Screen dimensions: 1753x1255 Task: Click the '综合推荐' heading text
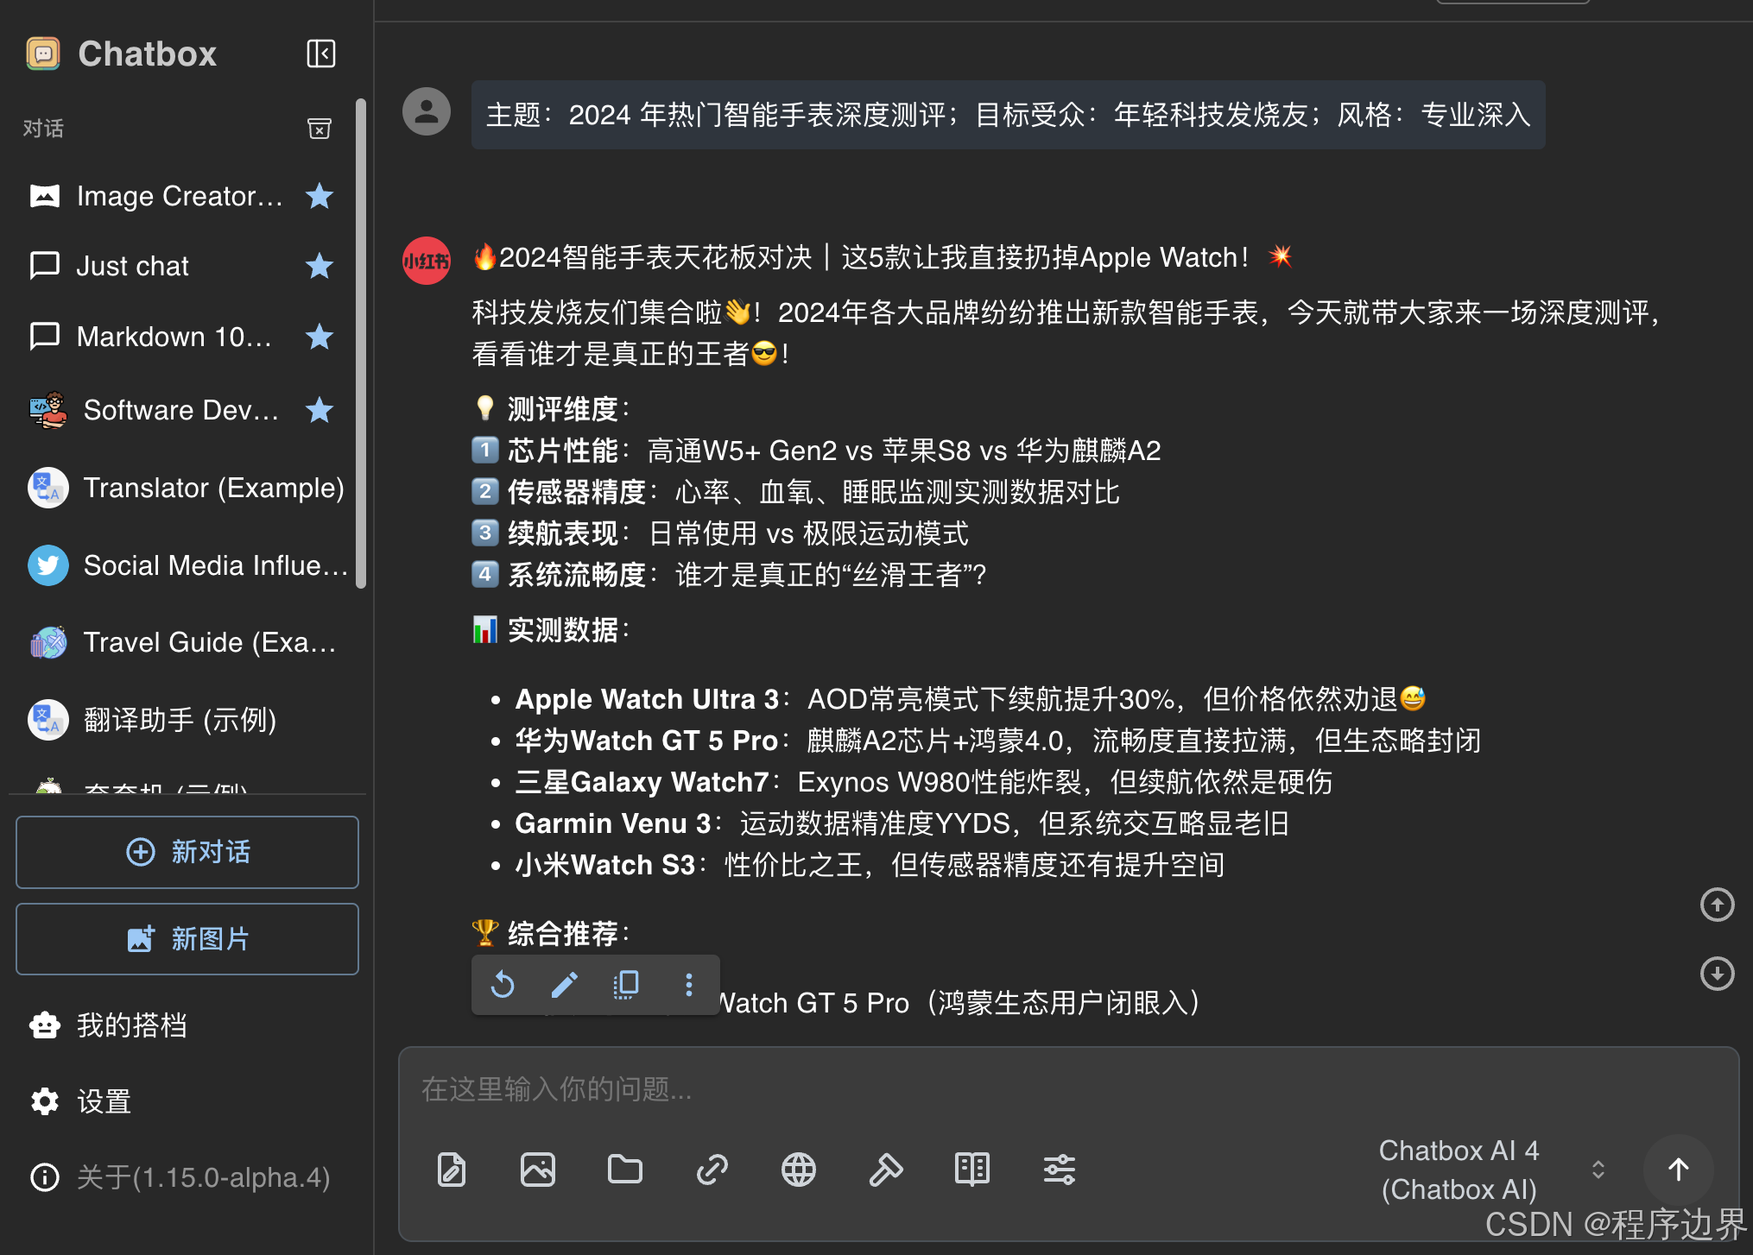coord(563,933)
